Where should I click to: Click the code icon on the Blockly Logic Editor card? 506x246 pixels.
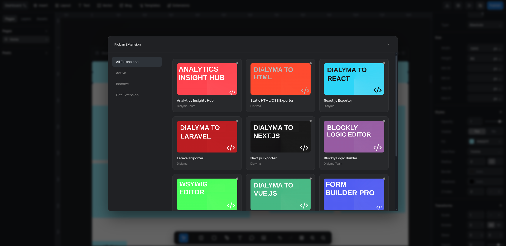tap(378, 148)
